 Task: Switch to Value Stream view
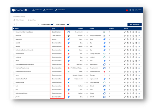pyautogui.click(x=19, y=20)
